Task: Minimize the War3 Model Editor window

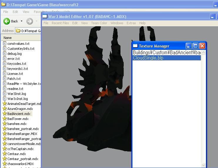Action: tap(213, 17)
